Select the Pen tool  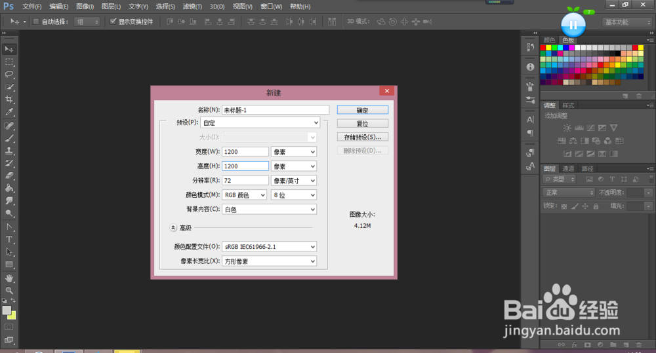click(x=9, y=227)
